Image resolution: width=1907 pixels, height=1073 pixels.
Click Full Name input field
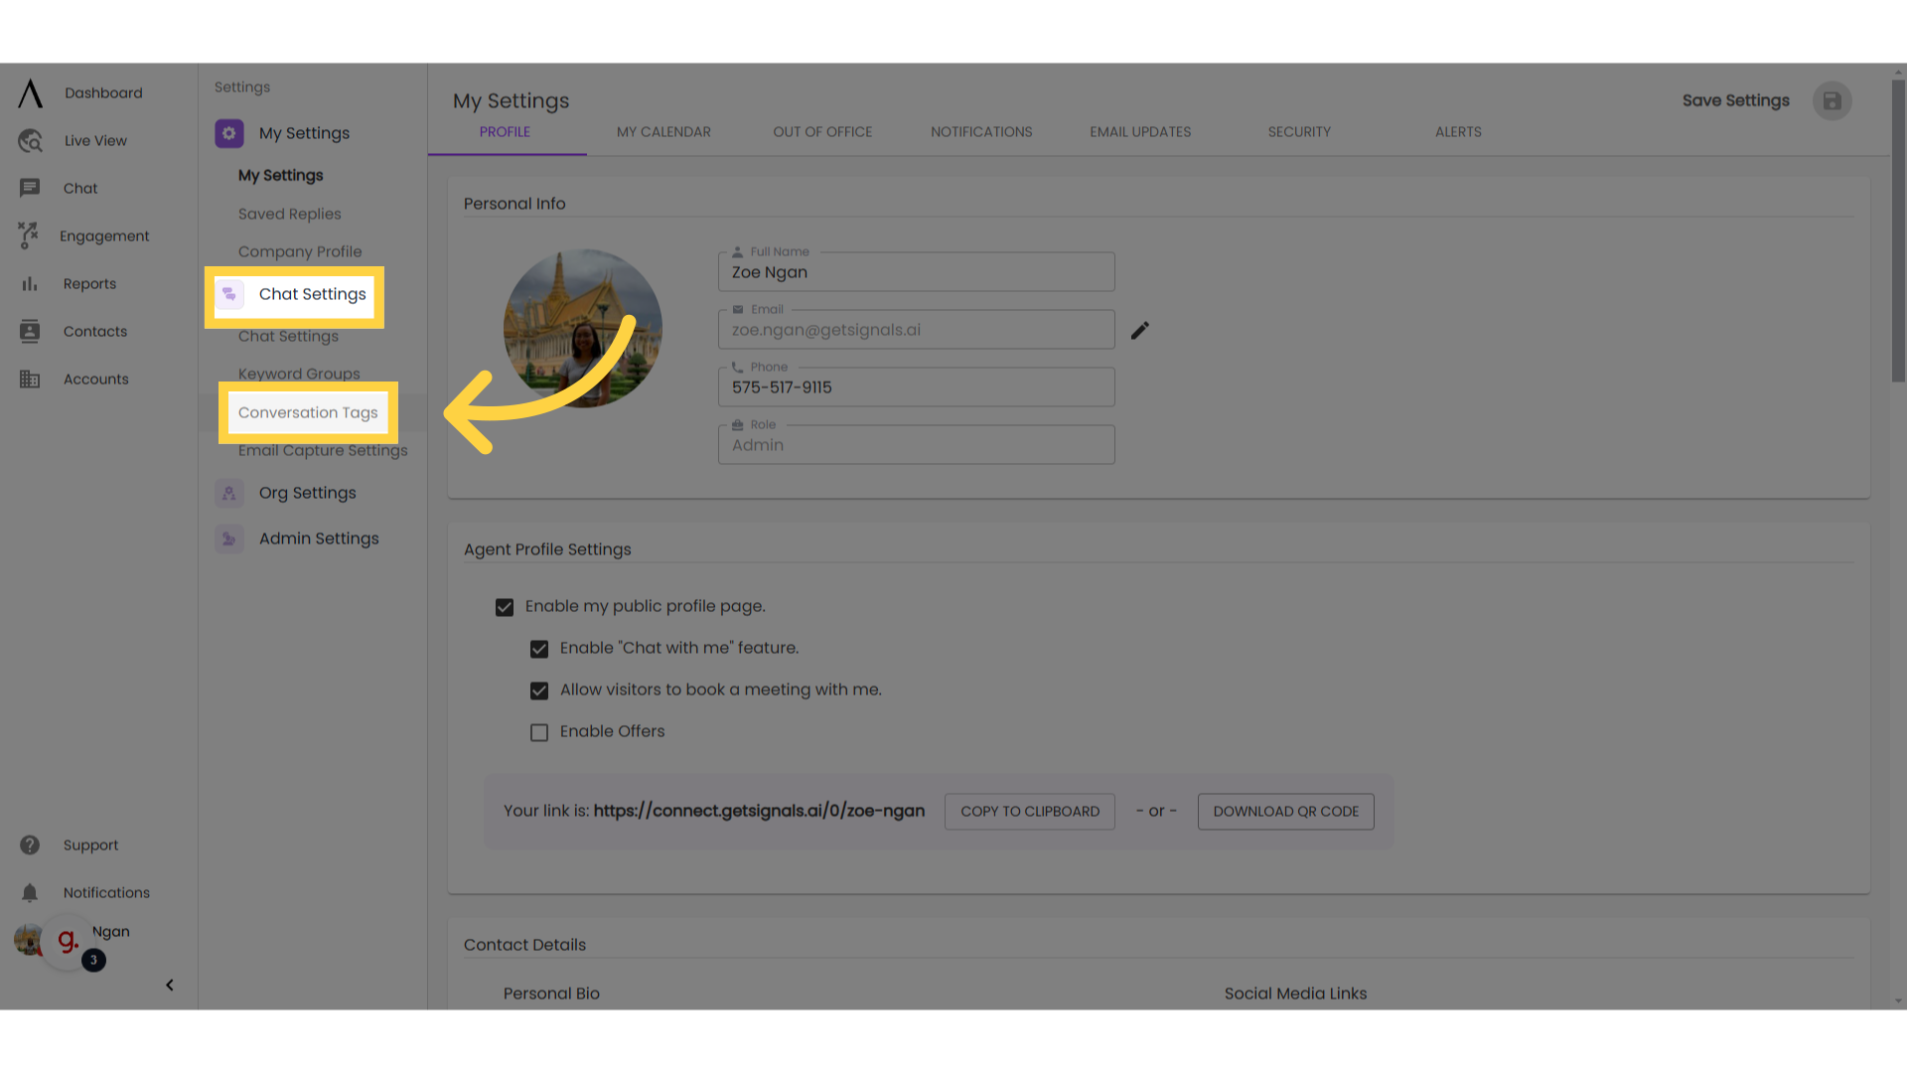tap(917, 271)
